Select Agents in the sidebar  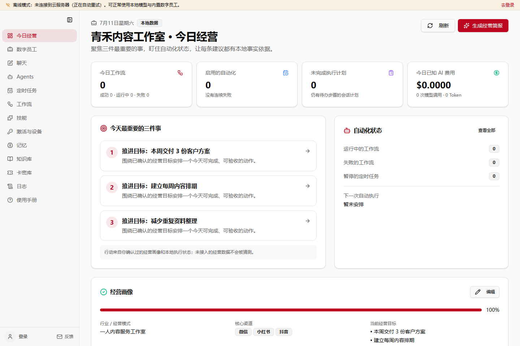(39, 77)
